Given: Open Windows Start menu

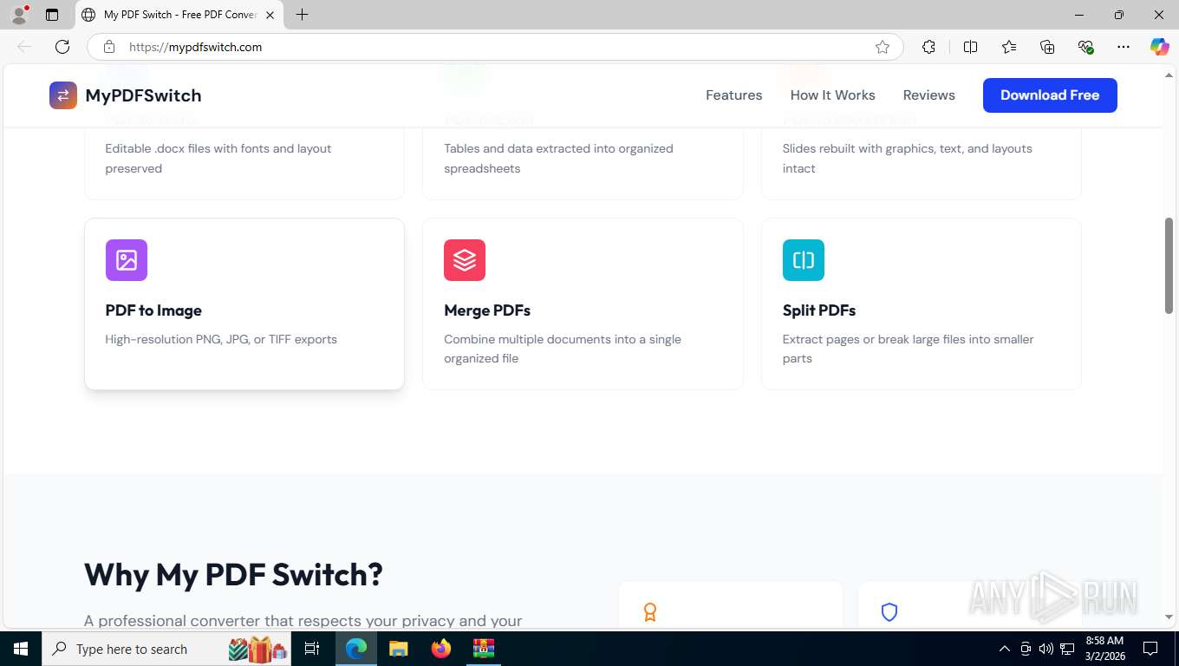Looking at the screenshot, I should pyautogui.click(x=21, y=649).
